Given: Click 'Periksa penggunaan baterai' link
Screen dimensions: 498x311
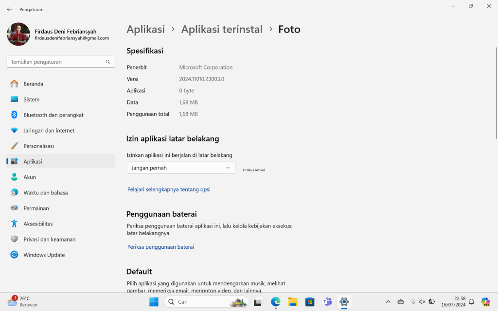Looking at the screenshot, I should click(x=160, y=247).
